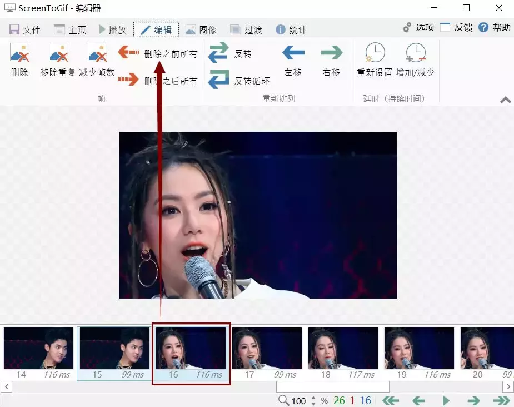Click the frame list scrollbar thumb
The image size is (514, 407).
click(333, 386)
